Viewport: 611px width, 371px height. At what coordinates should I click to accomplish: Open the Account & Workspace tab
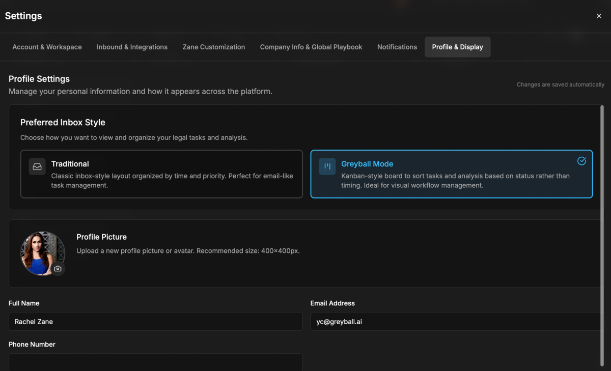point(47,47)
